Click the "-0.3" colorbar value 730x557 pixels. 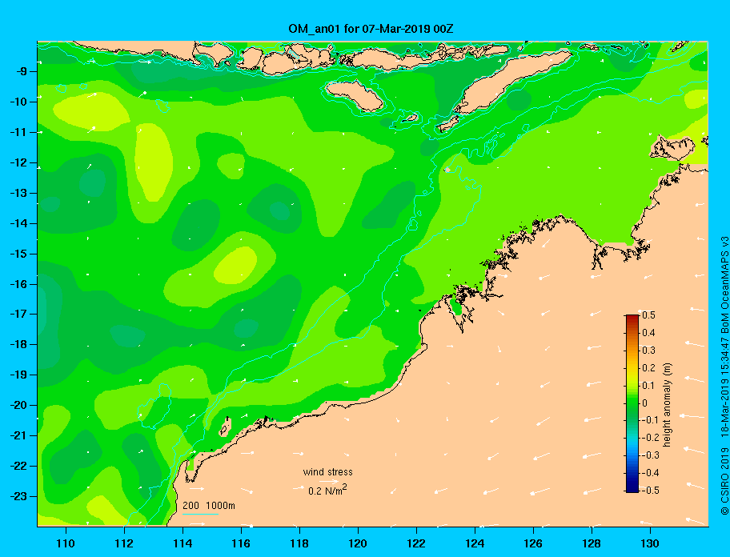pyautogui.click(x=650, y=455)
